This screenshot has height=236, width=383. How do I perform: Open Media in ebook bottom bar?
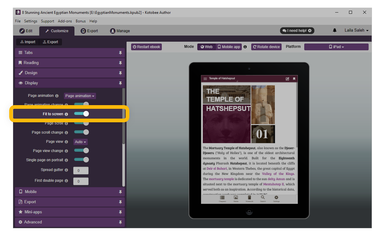[236, 199]
